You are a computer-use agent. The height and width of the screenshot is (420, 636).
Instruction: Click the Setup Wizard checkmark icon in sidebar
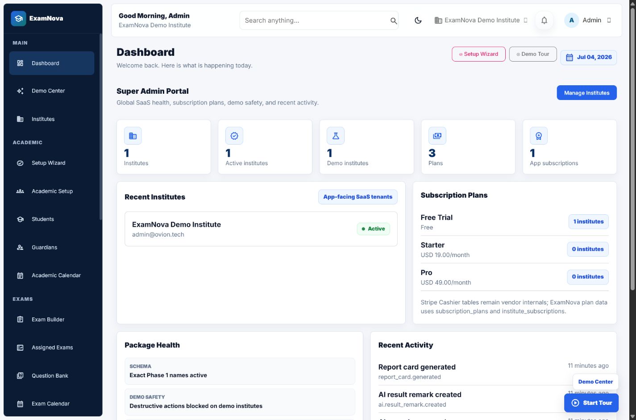pos(20,163)
